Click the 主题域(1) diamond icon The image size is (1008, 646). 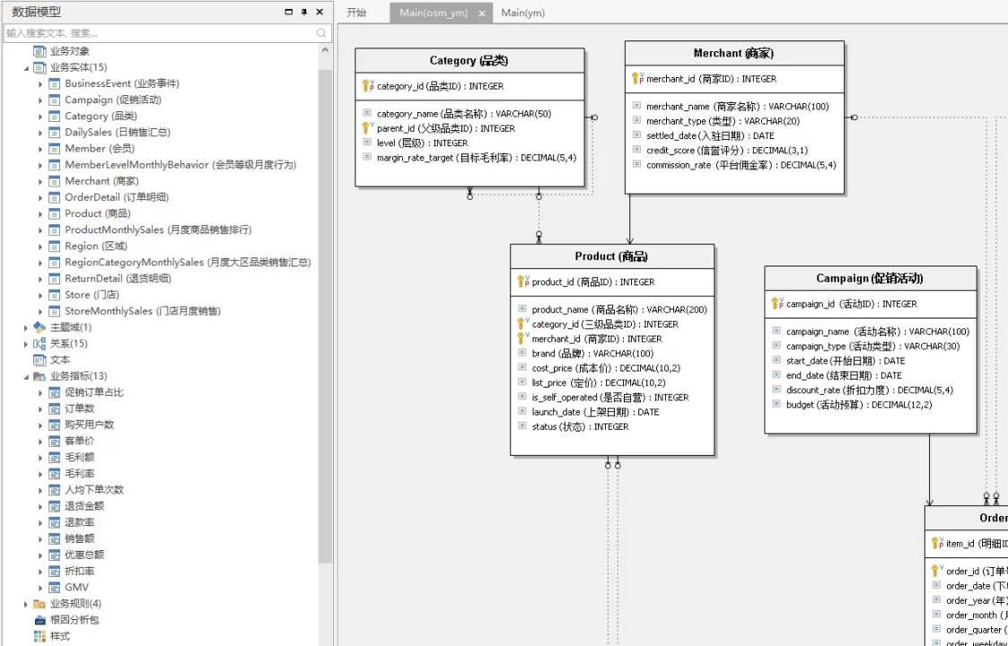[x=39, y=327]
